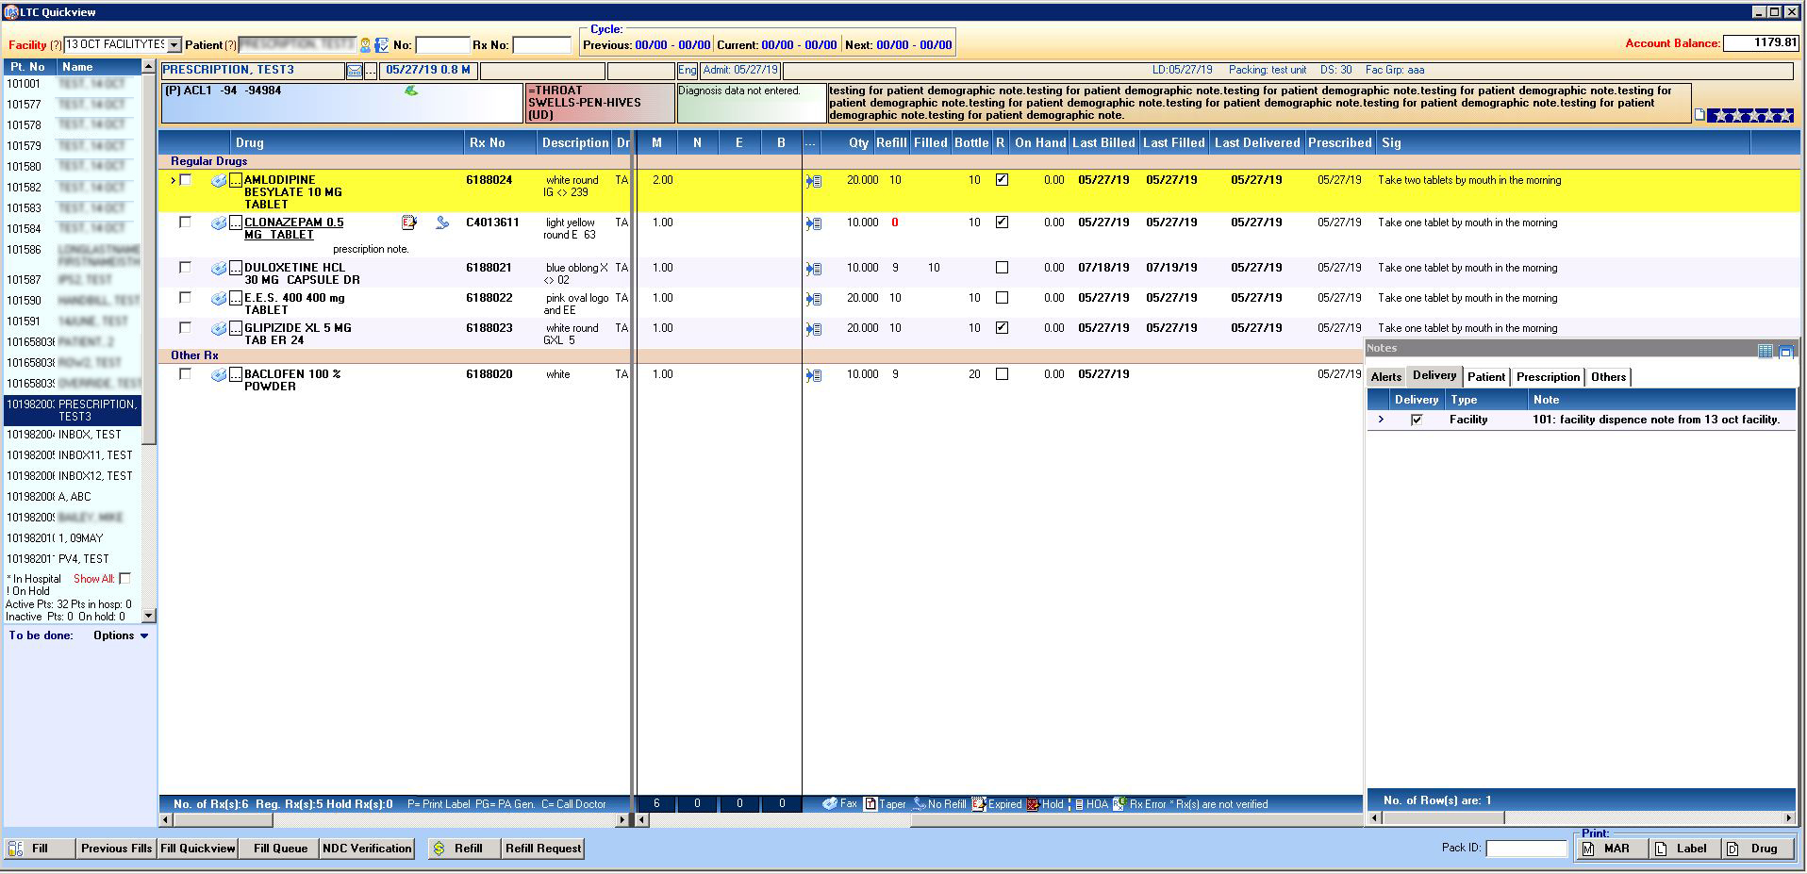Open the ellipsis button beside Amlodipine Besylate
The height and width of the screenshot is (874, 1807).
pos(236,180)
